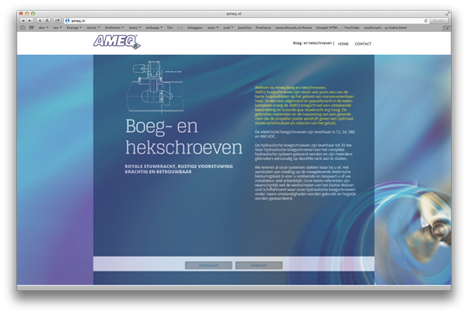Add a new tab with plus button

447,29
